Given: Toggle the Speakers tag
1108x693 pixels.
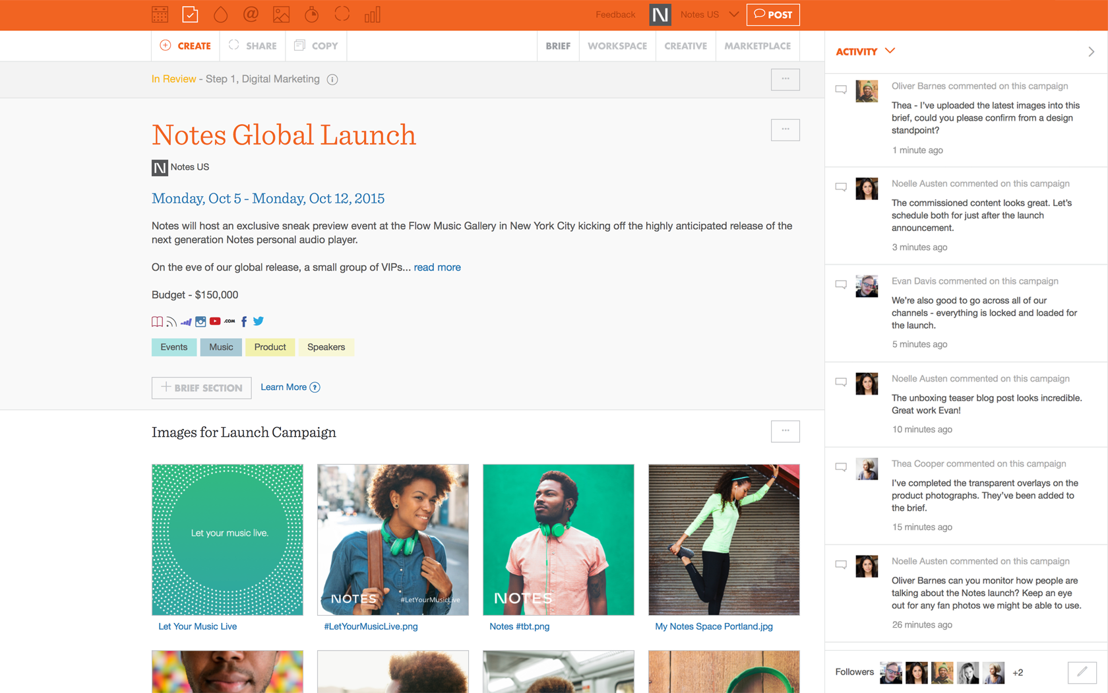Looking at the screenshot, I should (x=326, y=346).
